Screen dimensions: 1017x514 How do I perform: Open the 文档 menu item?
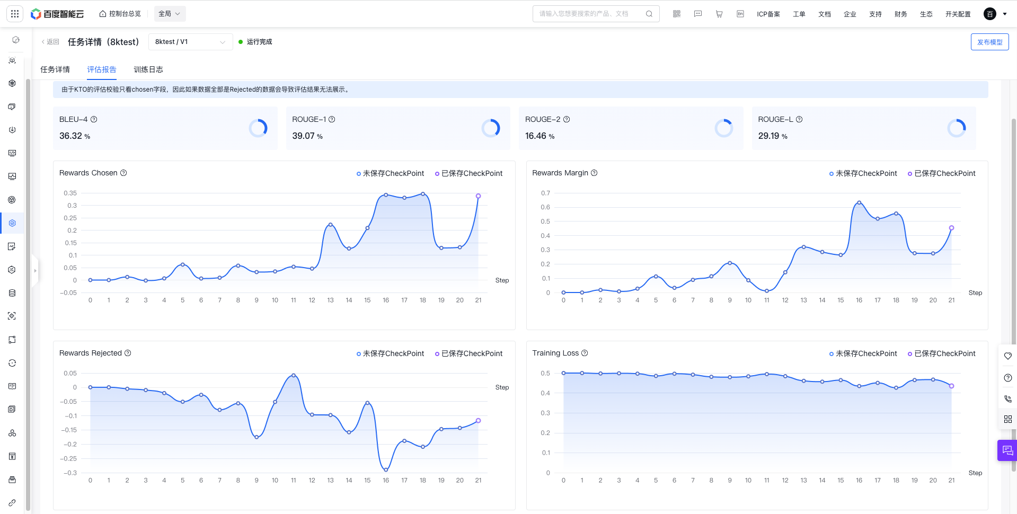pyautogui.click(x=825, y=14)
